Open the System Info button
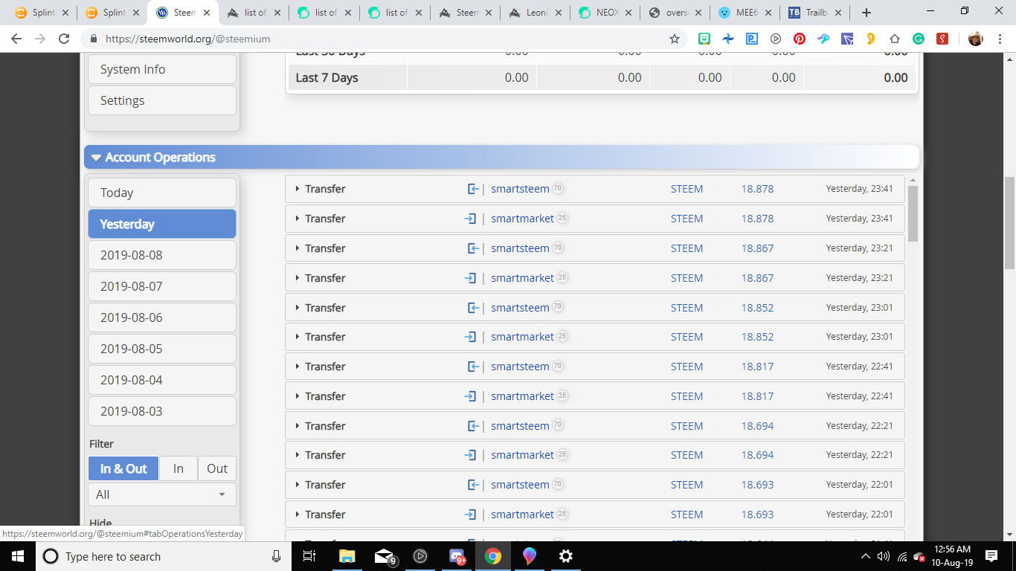This screenshot has height=571, width=1016. tap(161, 69)
